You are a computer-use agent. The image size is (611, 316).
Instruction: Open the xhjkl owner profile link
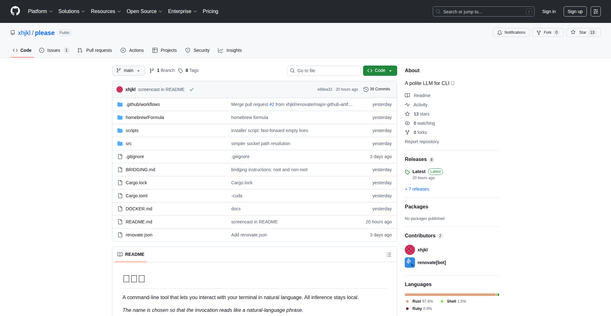point(24,33)
